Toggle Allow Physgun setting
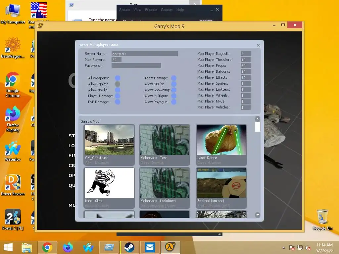This screenshot has height=254, width=339. (173, 102)
